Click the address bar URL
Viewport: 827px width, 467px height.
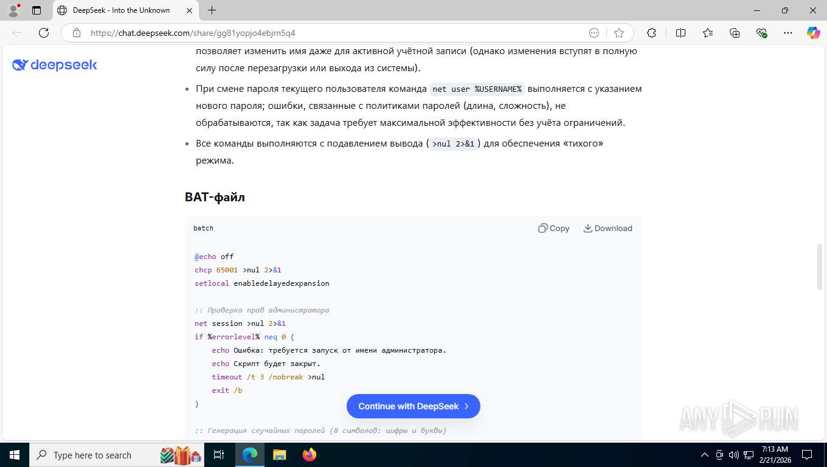tap(193, 33)
